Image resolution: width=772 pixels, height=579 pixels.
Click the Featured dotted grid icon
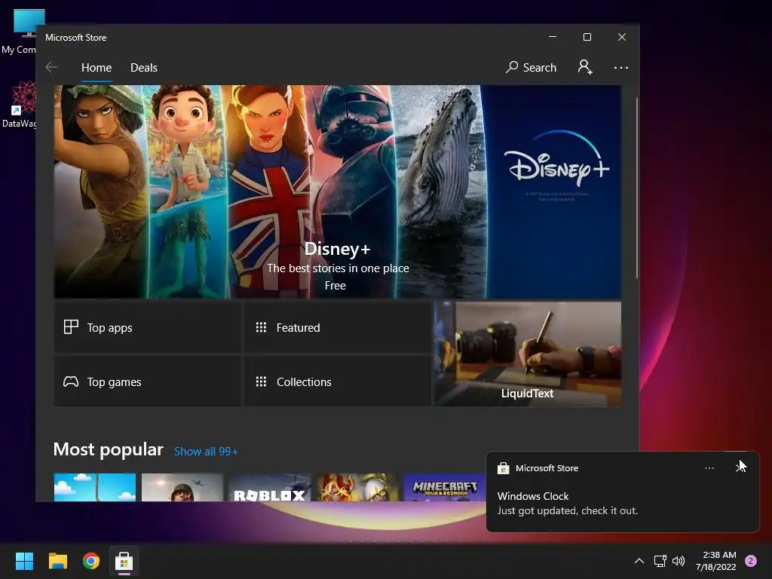[x=261, y=327]
